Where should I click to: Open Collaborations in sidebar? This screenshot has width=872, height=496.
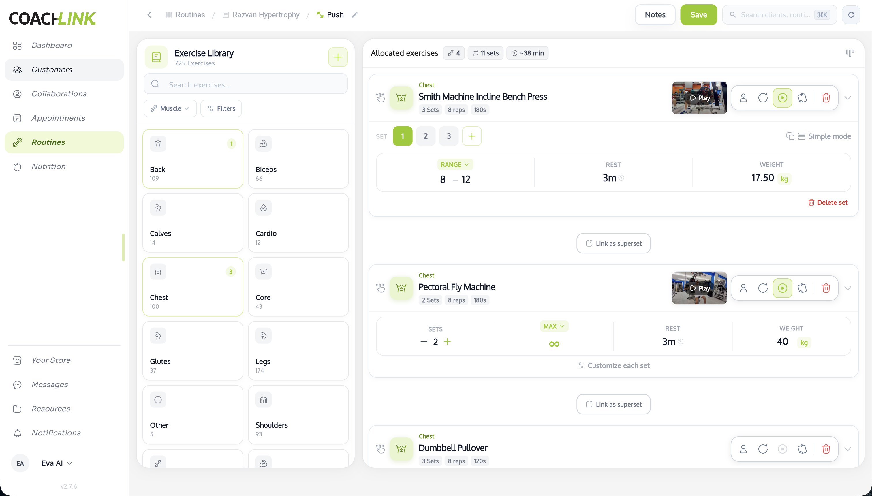pyautogui.click(x=64, y=94)
